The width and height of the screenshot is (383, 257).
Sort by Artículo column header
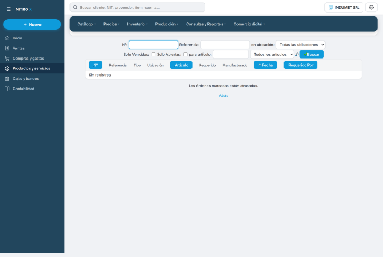point(181,65)
